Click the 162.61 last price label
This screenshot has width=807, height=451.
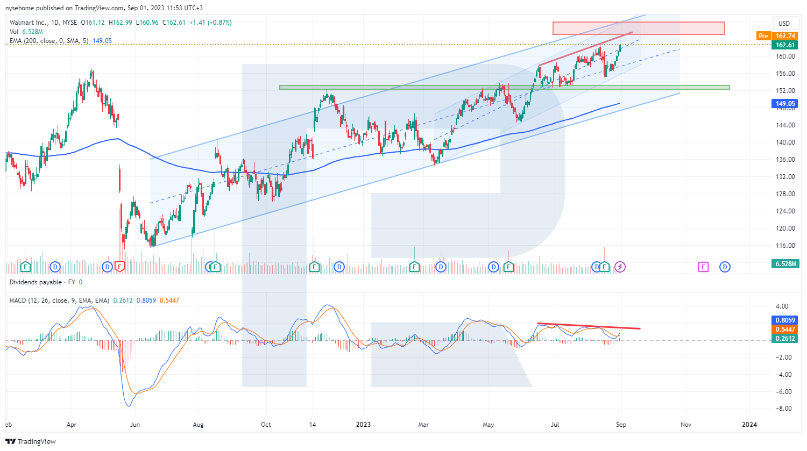click(785, 45)
